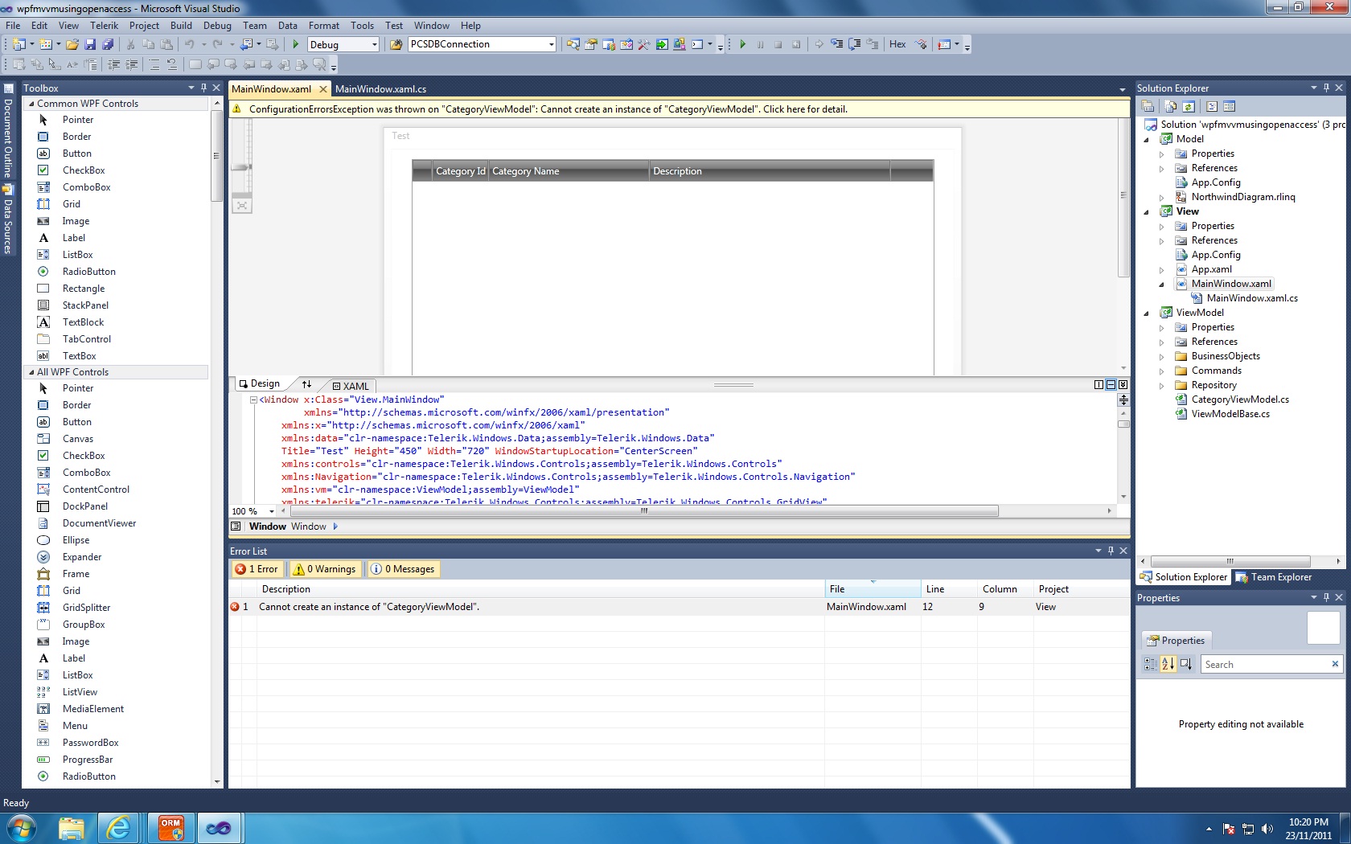Click the designer zoom slider thumb
The width and height of the screenshot is (1351, 844).
[x=241, y=167]
